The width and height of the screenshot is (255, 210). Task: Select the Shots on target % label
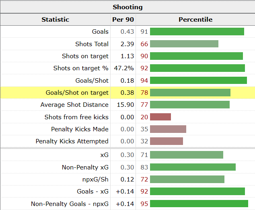[81, 68]
